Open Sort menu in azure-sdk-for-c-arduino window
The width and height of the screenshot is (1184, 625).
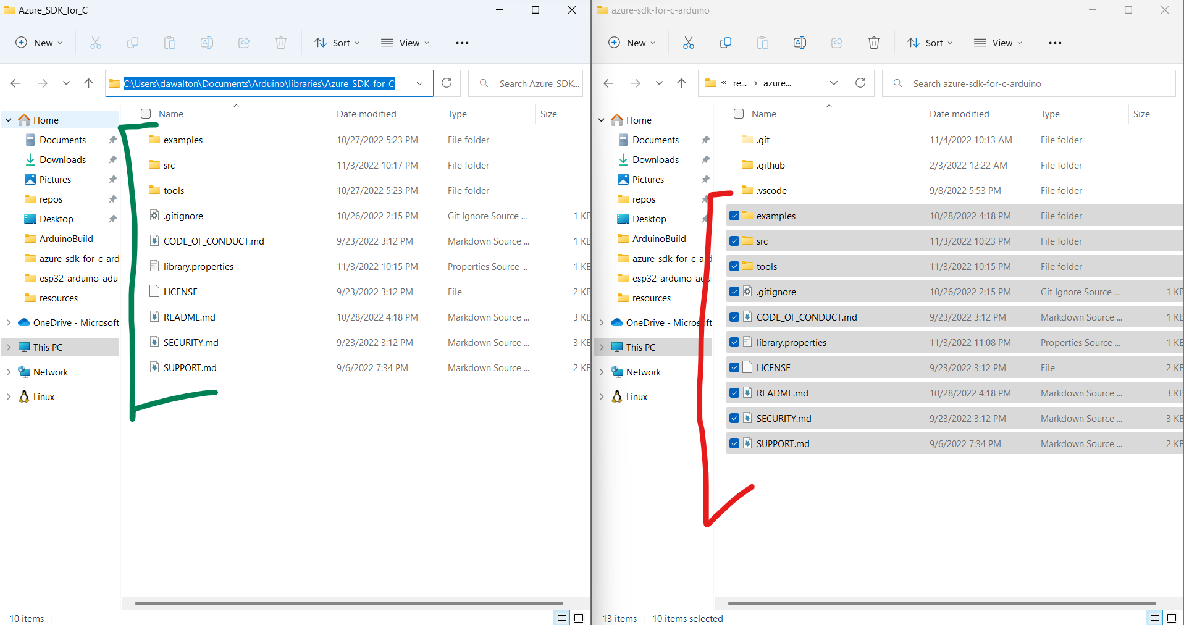(x=930, y=43)
